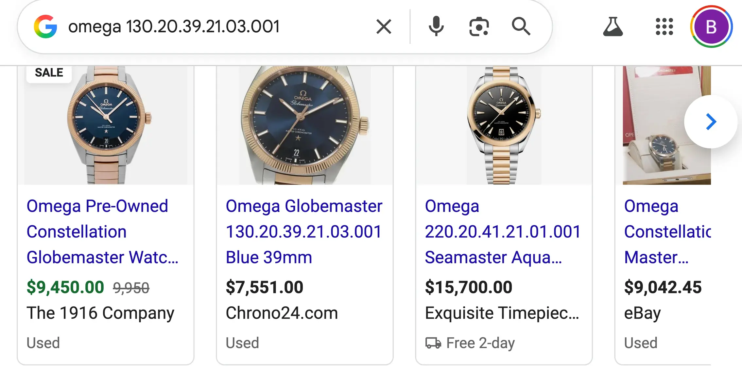Open Google Lens image search camera icon

(478, 27)
